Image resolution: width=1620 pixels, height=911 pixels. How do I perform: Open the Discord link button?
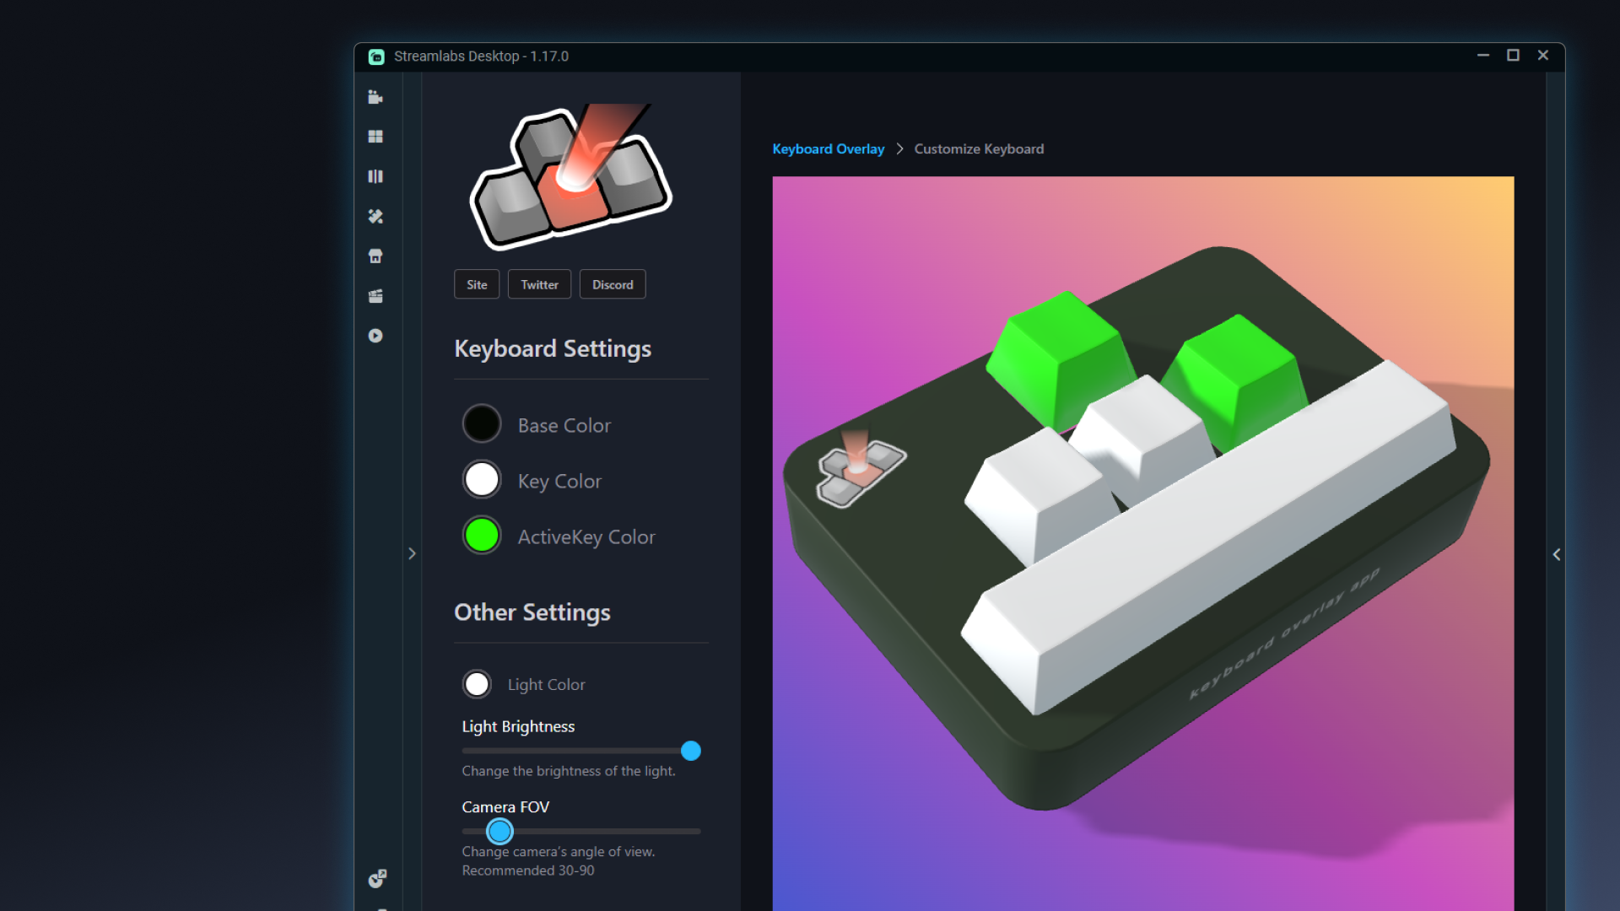coord(613,284)
